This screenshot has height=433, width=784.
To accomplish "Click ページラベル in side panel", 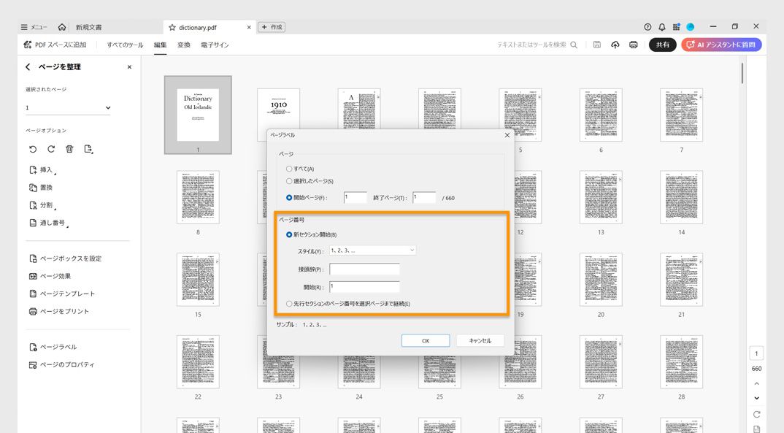I will (53, 347).
